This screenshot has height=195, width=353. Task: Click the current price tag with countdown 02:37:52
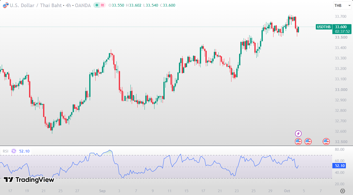click(342, 29)
